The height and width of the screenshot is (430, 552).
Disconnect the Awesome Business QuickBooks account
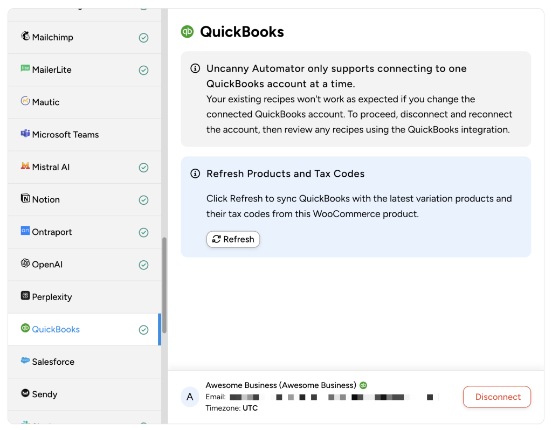coord(496,397)
